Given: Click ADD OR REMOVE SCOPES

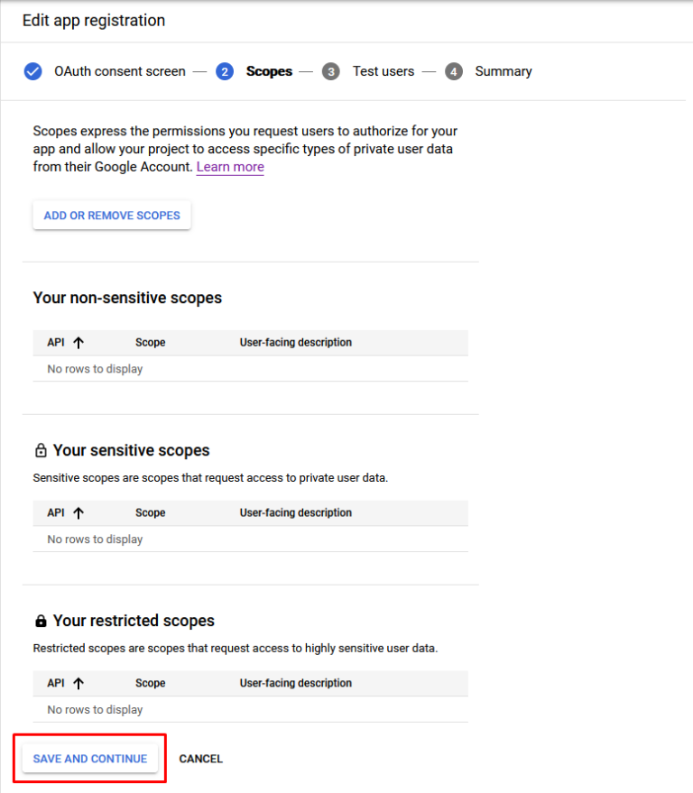Looking at the screenshot, I should (111, 215).
